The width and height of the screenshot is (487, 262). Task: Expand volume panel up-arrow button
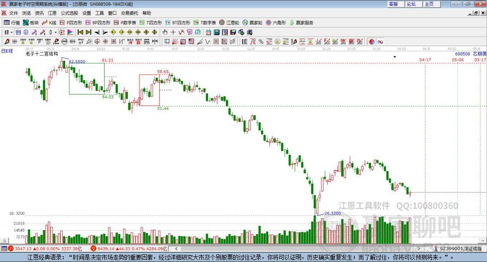(4, 241)
